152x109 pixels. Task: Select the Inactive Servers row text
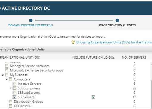[30, 84]
